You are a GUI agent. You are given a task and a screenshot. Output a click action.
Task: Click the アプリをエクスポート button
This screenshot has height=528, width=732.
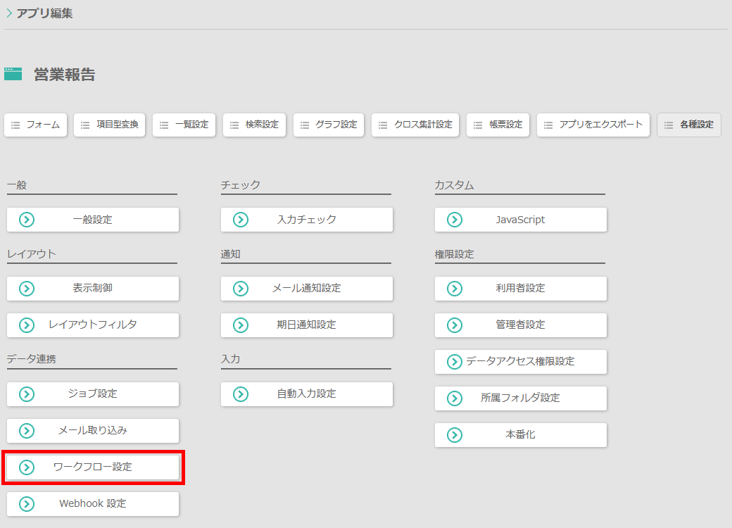pos(593,125)
